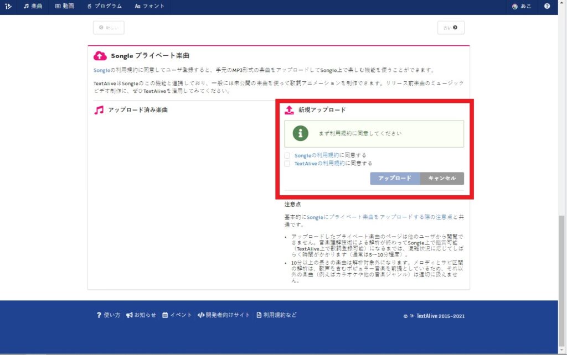Click the question mark icon beside 使い方
Screen dimensions: 567x355
click(98, 315)
